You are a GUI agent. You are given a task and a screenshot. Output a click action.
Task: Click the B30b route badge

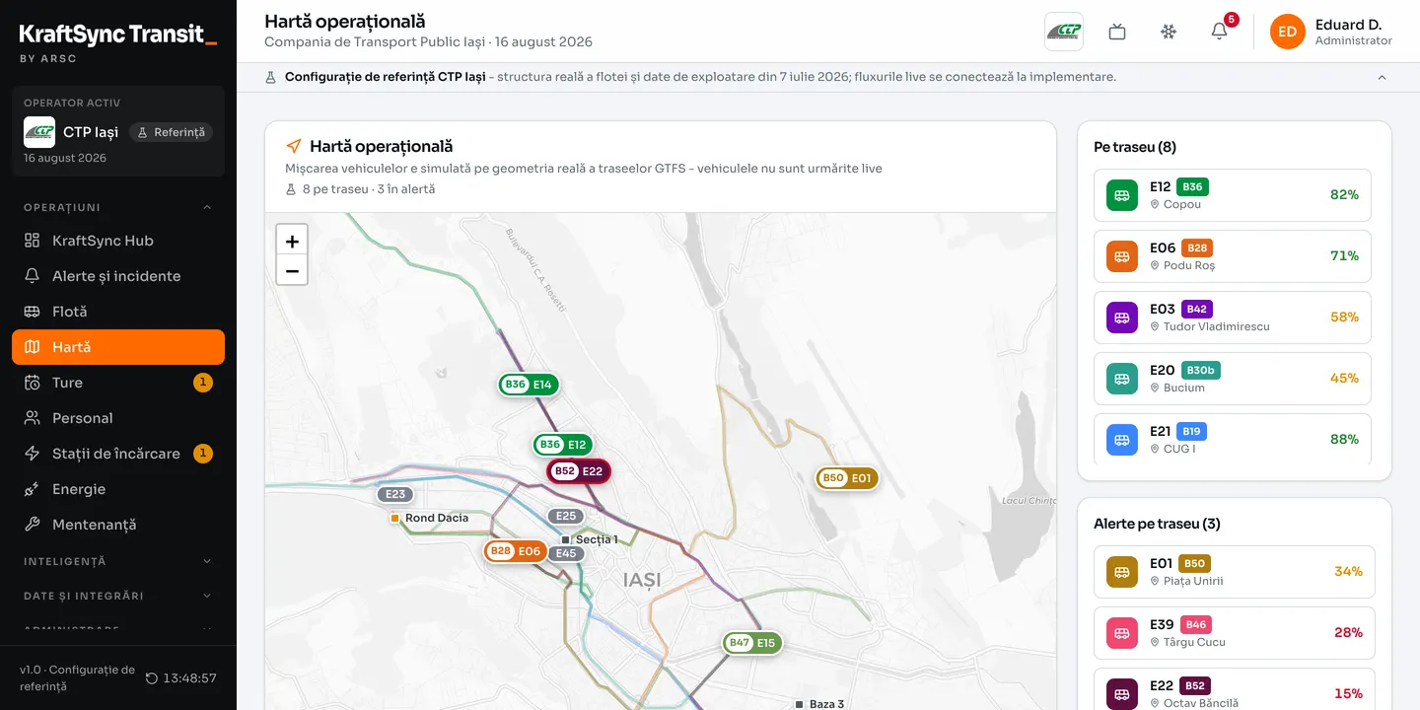click(1201, 370)
